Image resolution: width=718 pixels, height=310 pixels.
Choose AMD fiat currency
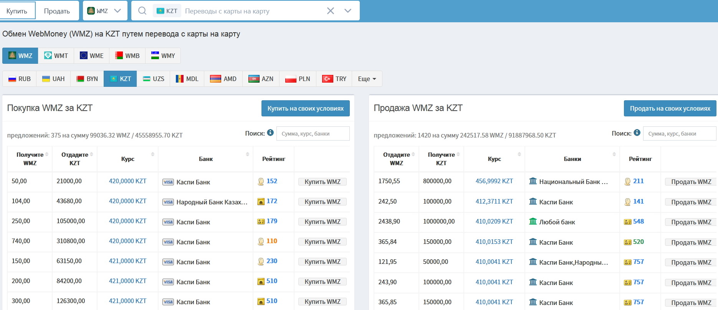click(223, 79)
